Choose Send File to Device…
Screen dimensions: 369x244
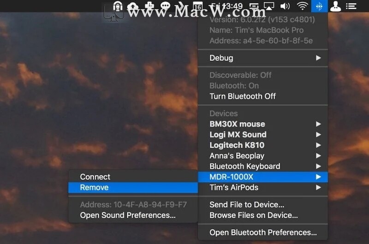click(263, 205)
